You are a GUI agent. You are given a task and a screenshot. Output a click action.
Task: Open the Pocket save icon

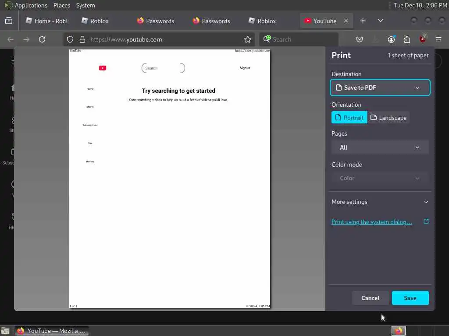pyautogui.click(x=360, y=39)
